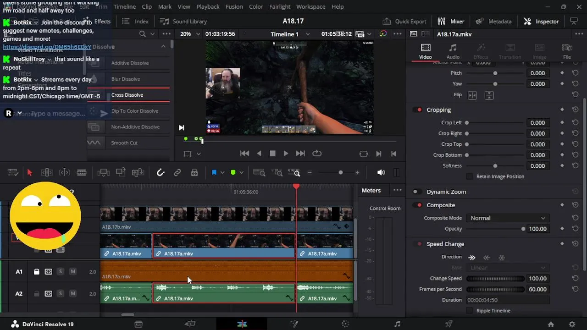This screenshot has height=330, width=587.
Task: Open Project Settings gear icon
Action: 572,324
